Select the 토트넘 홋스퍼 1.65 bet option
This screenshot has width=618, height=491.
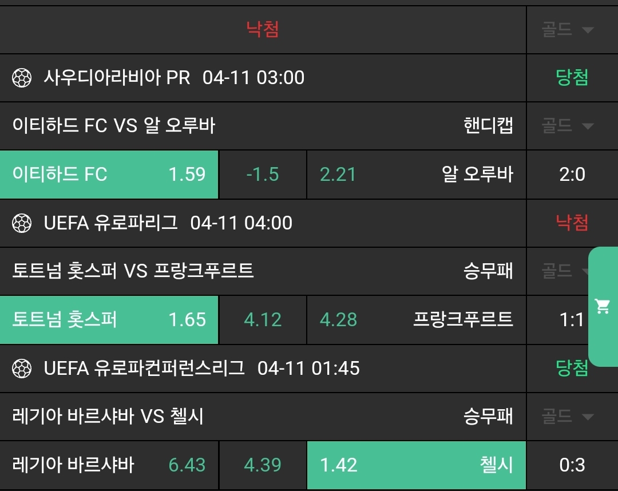[109, 320]
